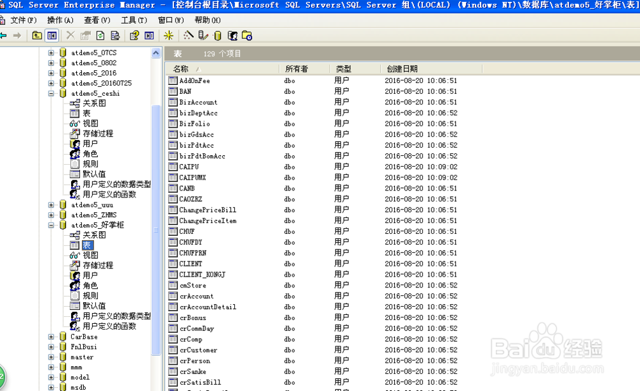
Task: Click the 规则 icon under atdemo5_好掌柜
Action: (x=75, y=296)
